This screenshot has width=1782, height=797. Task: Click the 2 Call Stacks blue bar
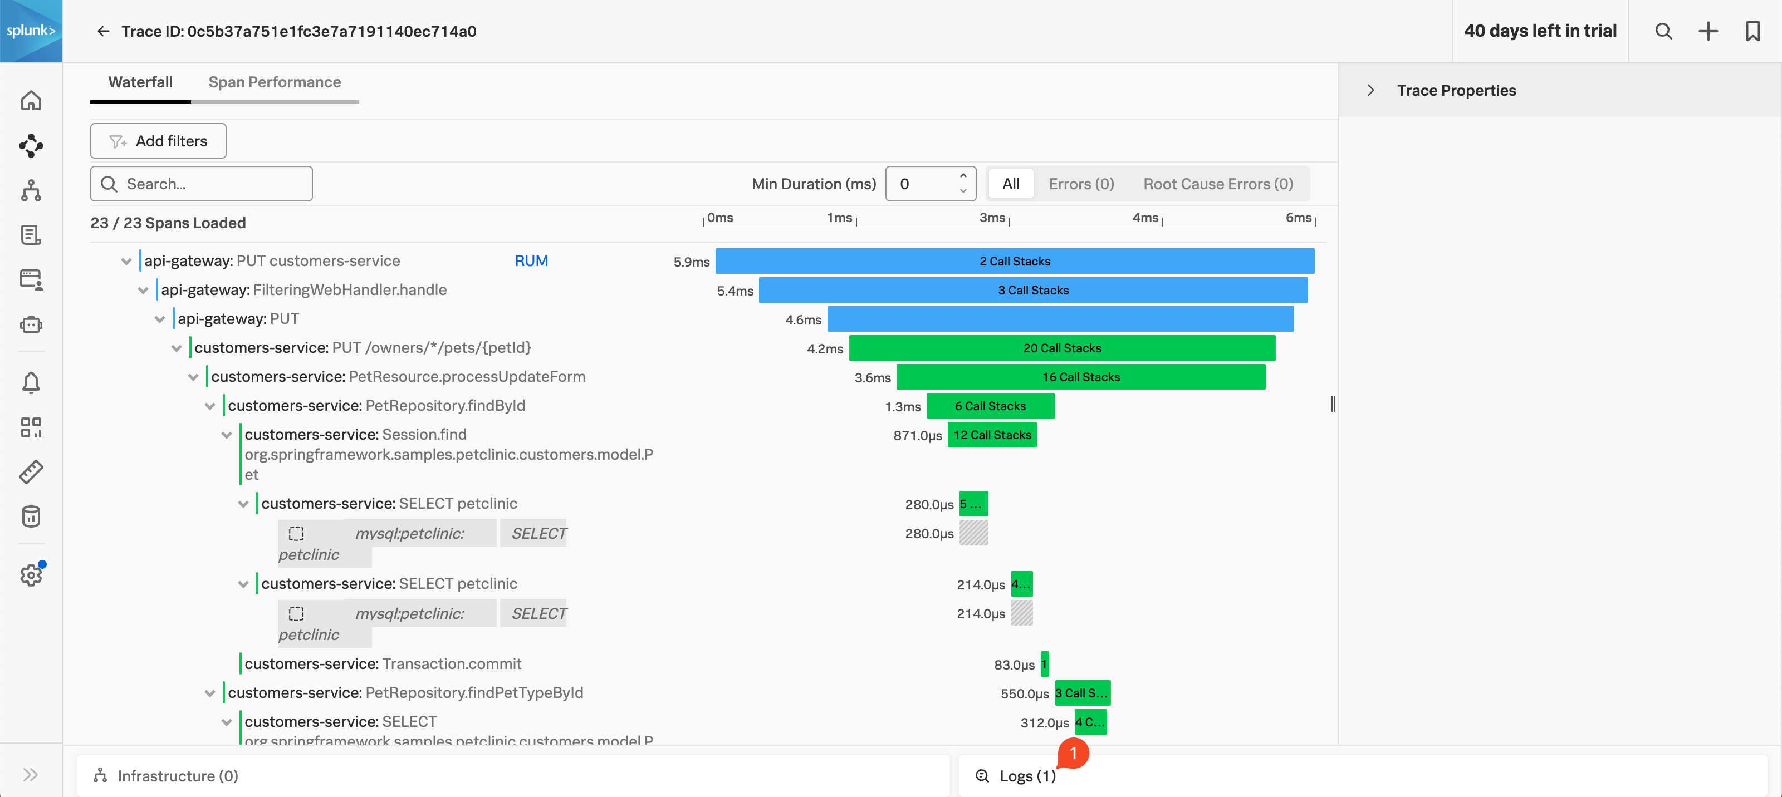[x=1015, y=261]
